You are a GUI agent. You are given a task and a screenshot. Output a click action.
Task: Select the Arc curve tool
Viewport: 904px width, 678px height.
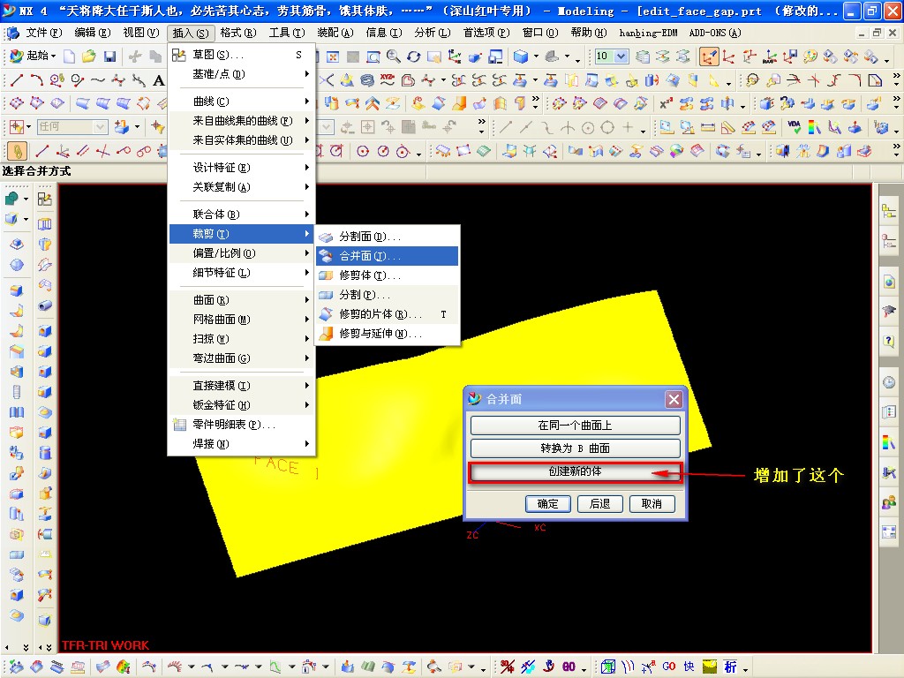pyautogui.click(x=36, y=80)
